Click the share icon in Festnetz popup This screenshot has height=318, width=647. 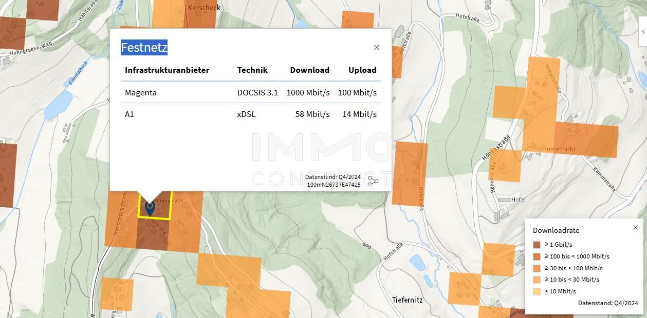[373, 181]
